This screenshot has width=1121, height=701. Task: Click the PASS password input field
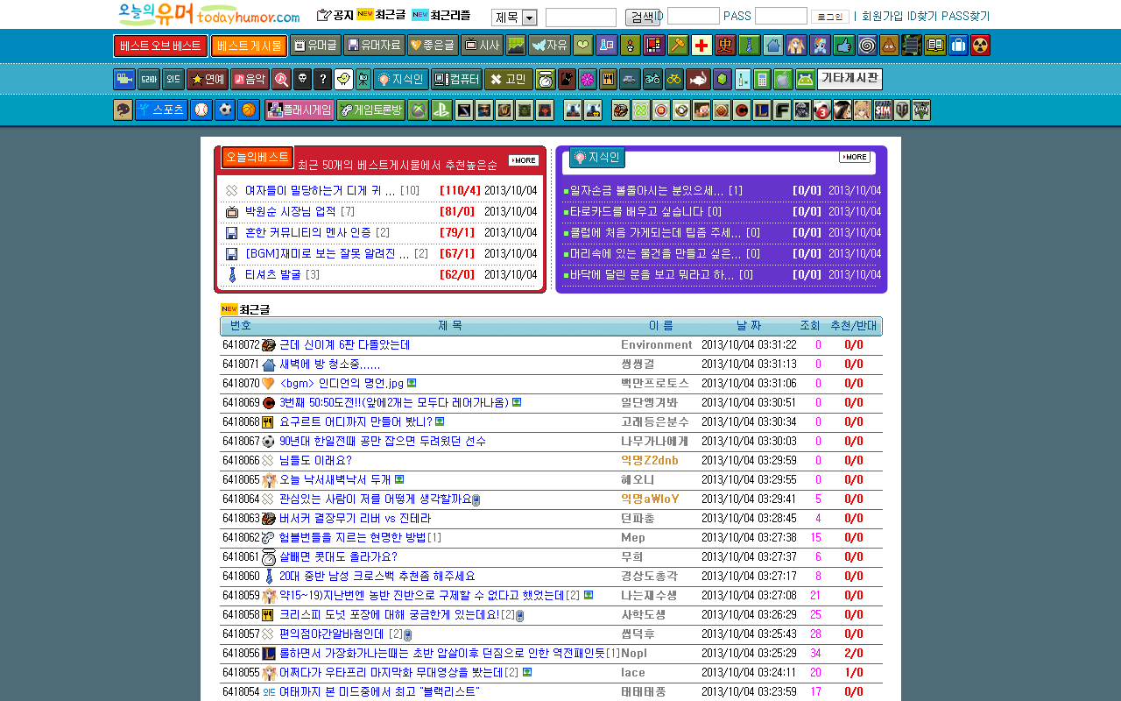780,16
